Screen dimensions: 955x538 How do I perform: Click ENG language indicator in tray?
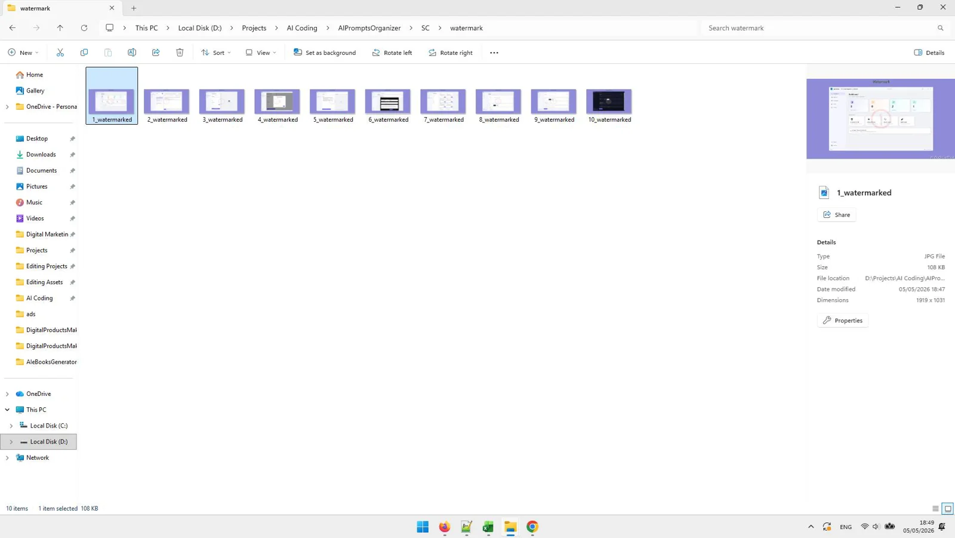click(846, 527)
